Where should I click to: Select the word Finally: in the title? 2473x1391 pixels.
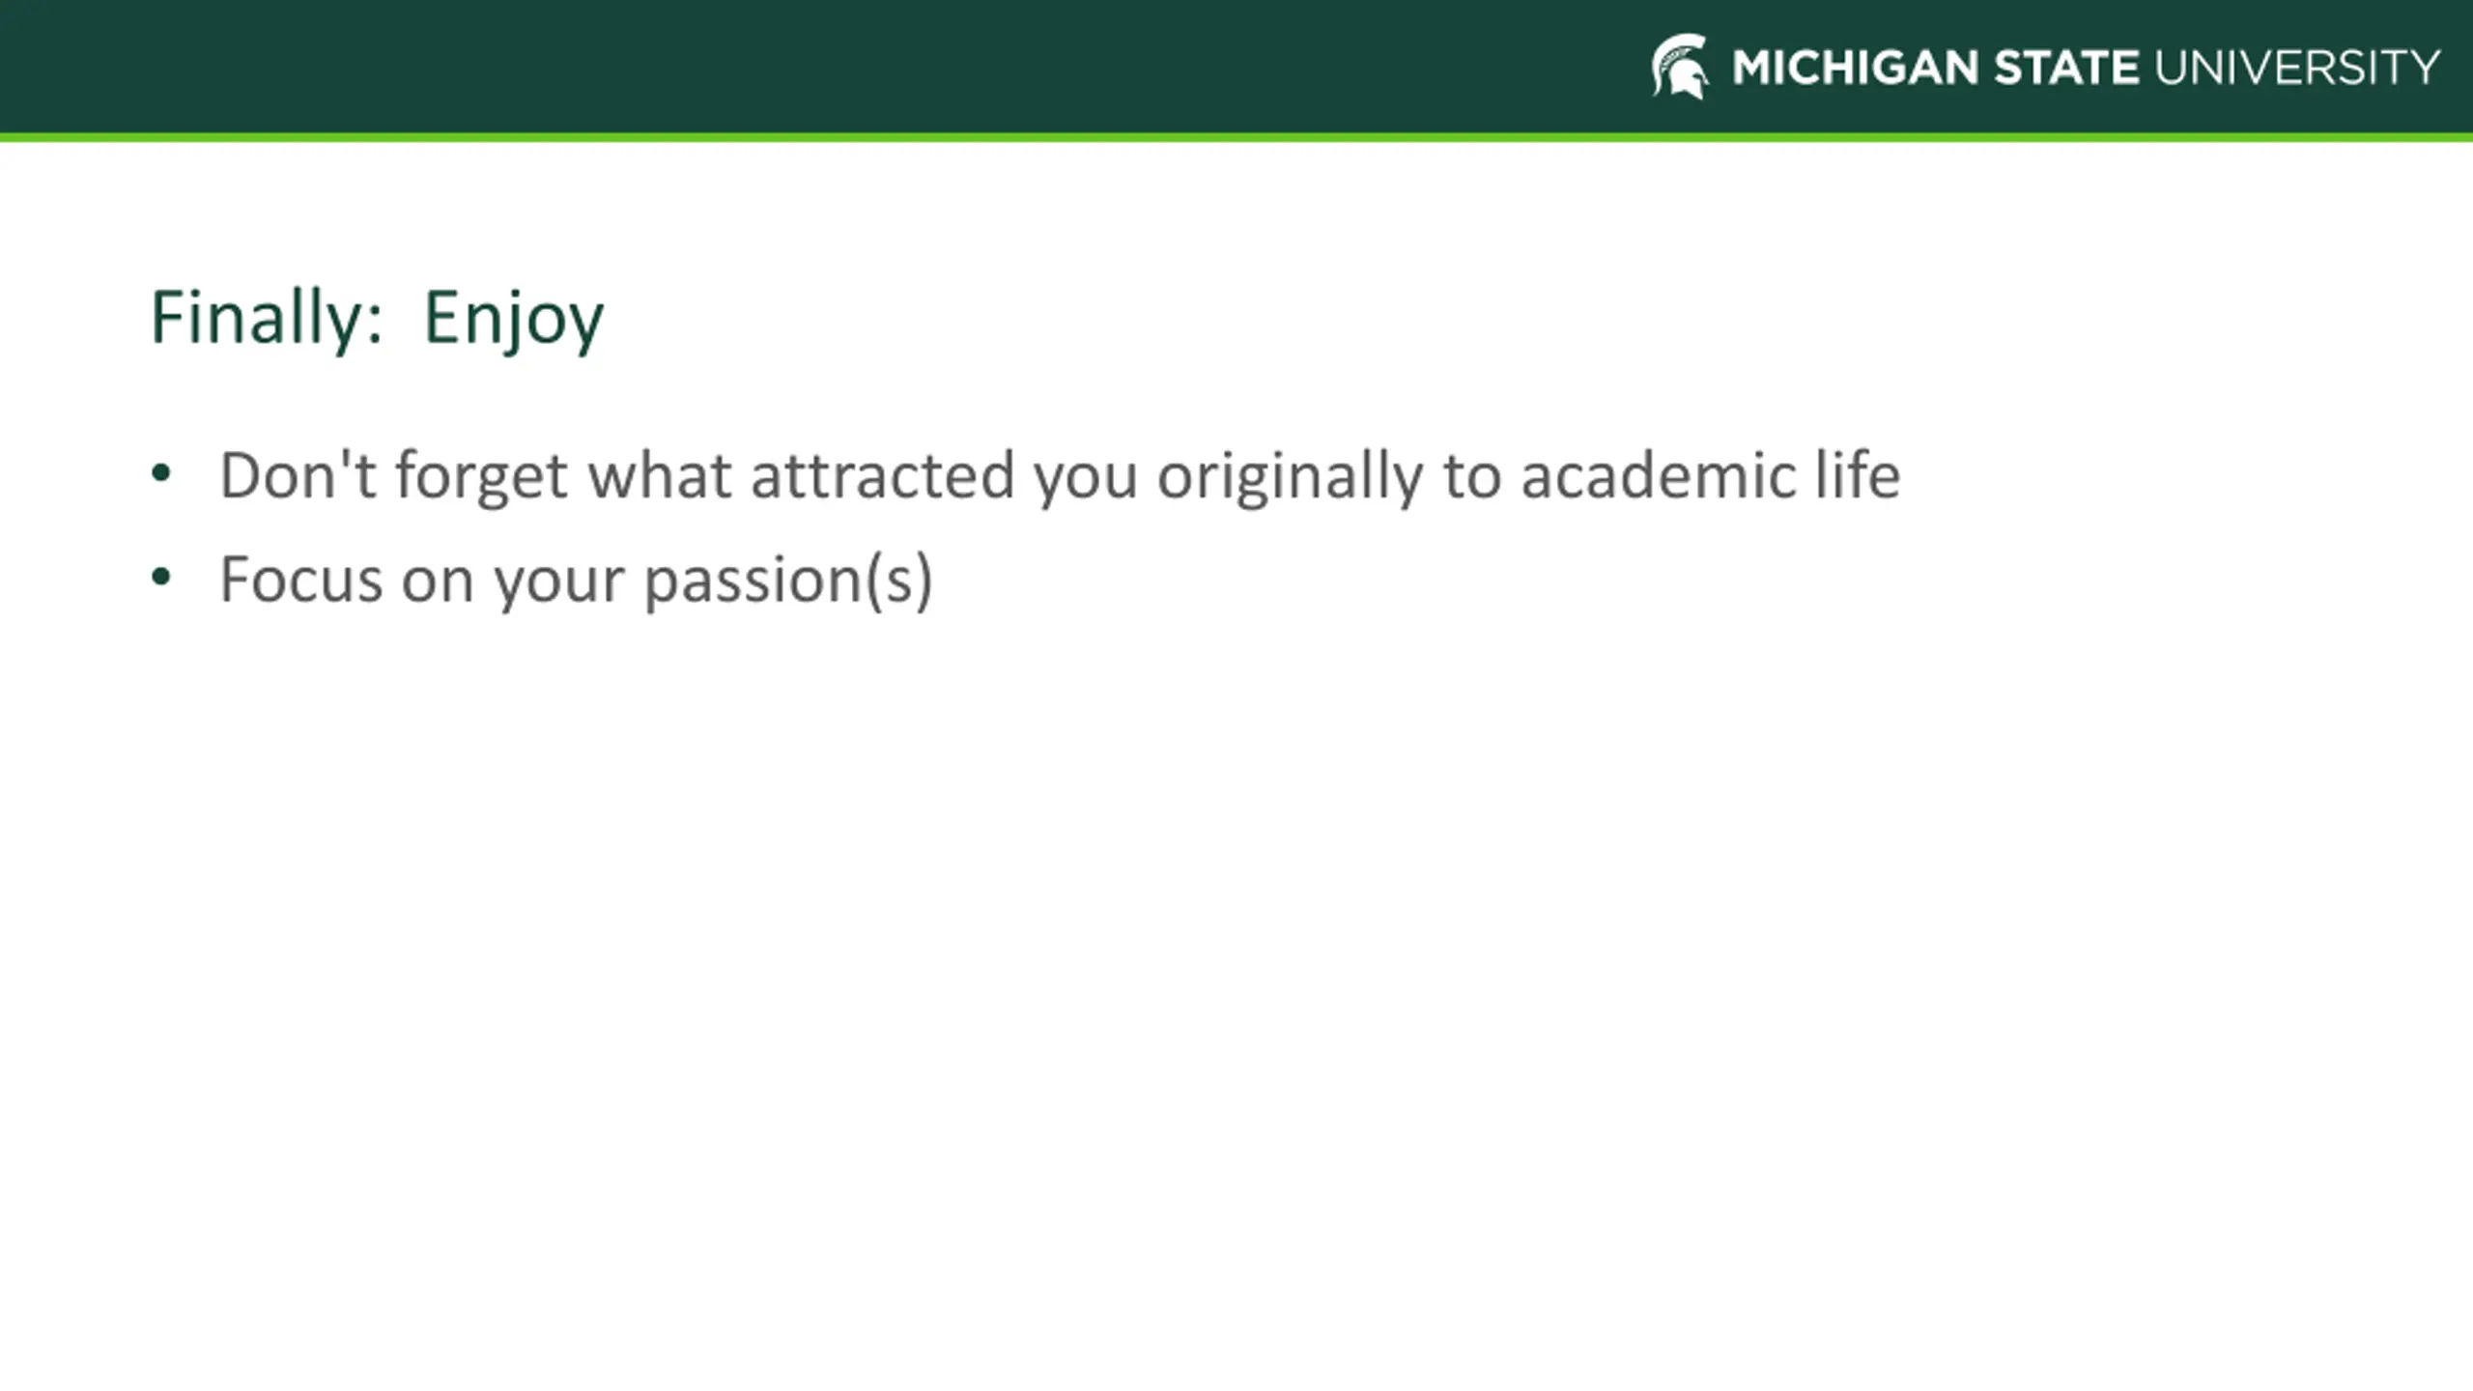(x=267, y=317)
